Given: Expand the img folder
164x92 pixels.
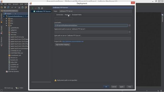Looking at the screenshot, I should click(x=6, y=23).
